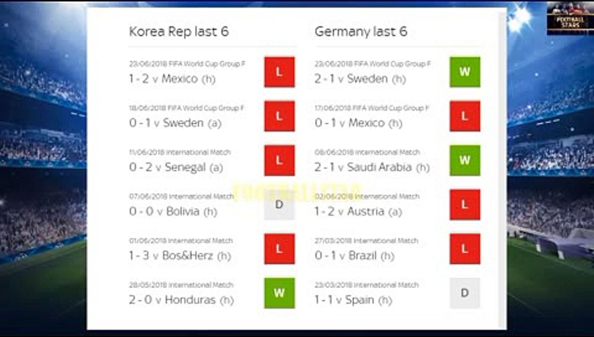Click the W badge for Germany v Sweden
Viewport: 594px width, 337px height.
point(465,72)
